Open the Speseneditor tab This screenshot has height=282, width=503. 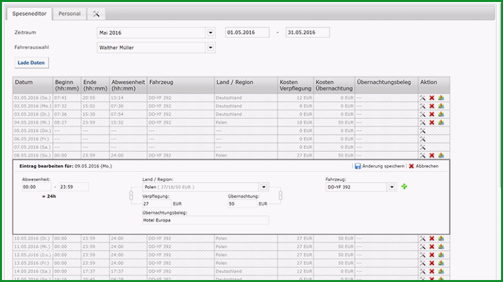29,14
